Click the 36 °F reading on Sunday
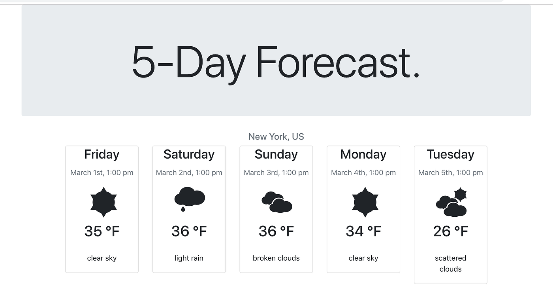The height and width of the screenshot is (301, 553). (x=276, y=231)
